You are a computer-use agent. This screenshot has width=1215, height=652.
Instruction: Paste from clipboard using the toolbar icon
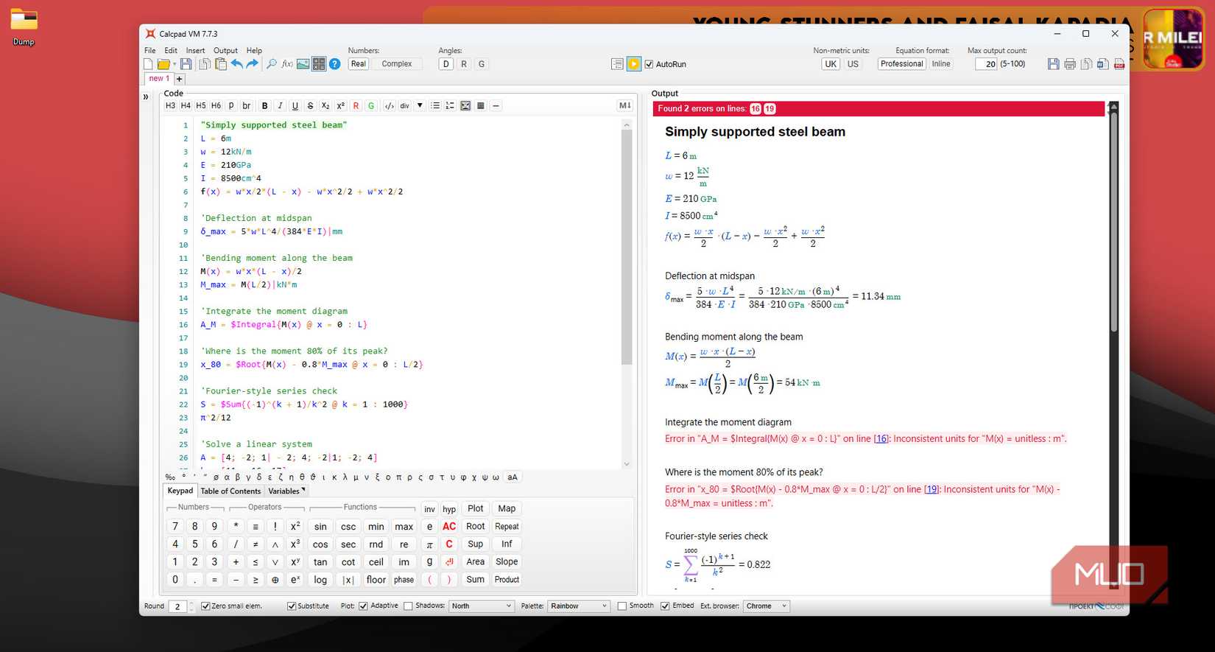click(x=220, y=64)
